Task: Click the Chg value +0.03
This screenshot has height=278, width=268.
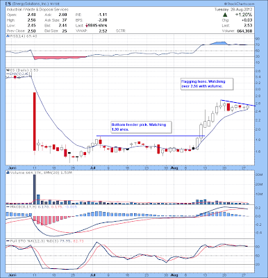Action: [x=246, y=20]
